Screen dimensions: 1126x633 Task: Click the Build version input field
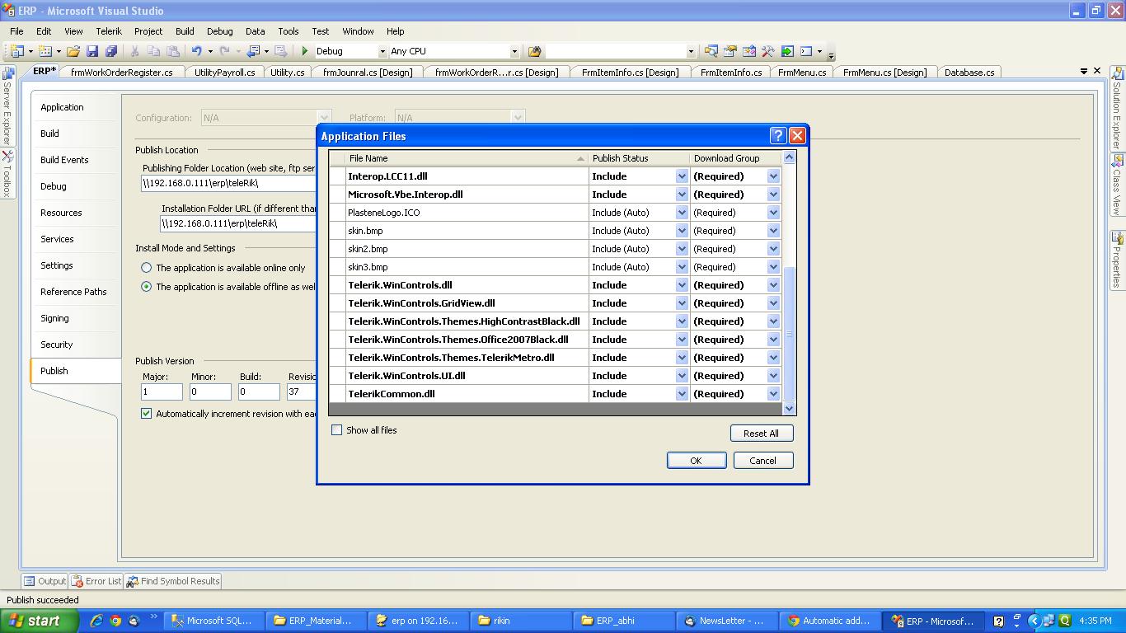[x=260, y=393]
